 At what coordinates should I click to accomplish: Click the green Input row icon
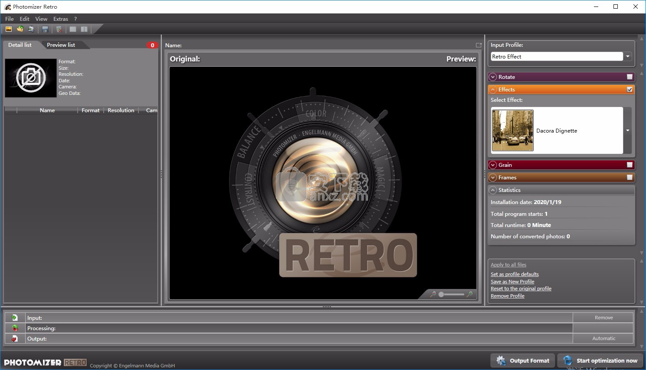click(x=15, y=318)
